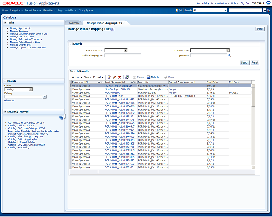Open recently viewed Catalog: Office Furniture
The width and height of the screenshot is (272, 217).
(21, 125)
